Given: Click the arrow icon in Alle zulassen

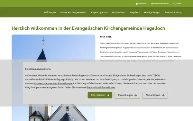Looking at the screenshot, I should (x=108, y=95).
